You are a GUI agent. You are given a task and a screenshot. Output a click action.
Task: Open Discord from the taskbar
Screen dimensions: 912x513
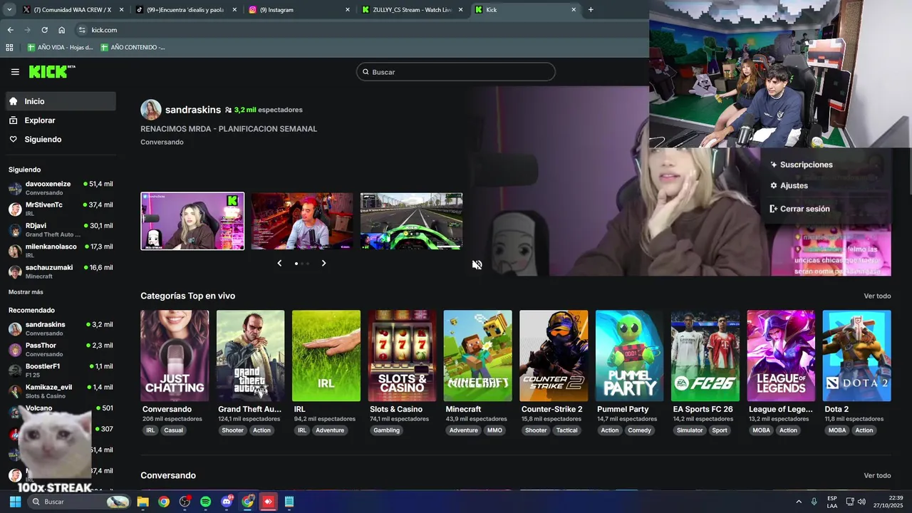click(x=227, y=502)
